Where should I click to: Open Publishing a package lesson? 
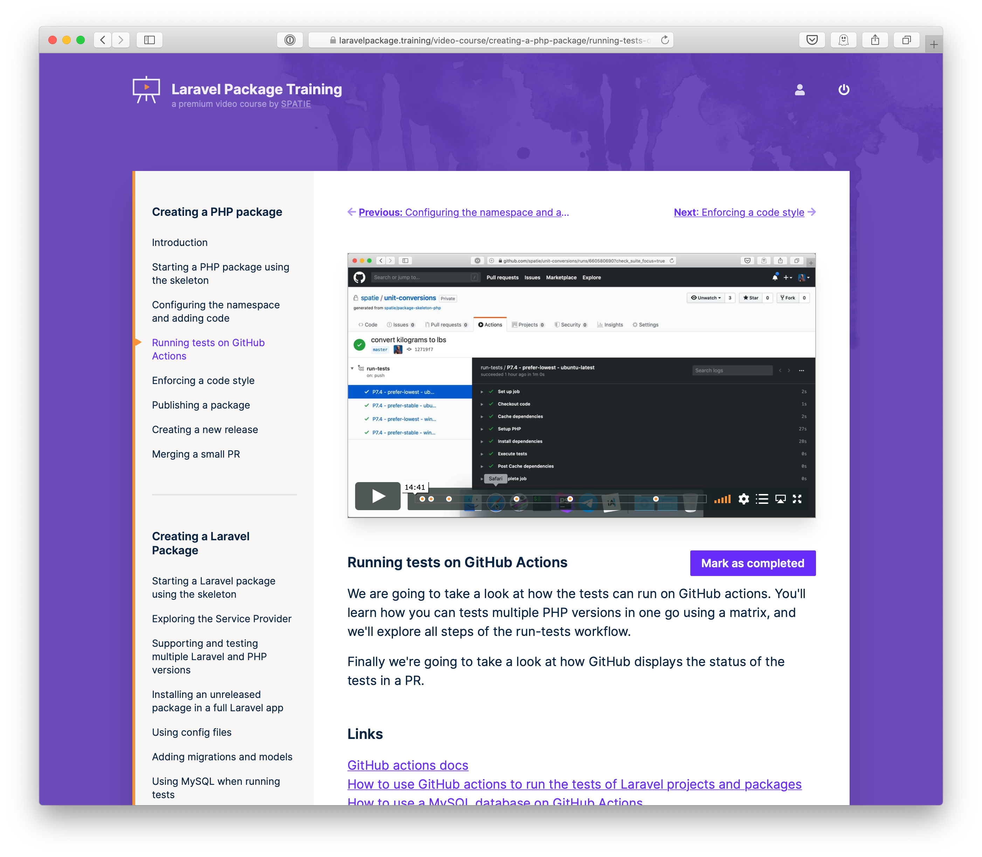click(201, 405)
